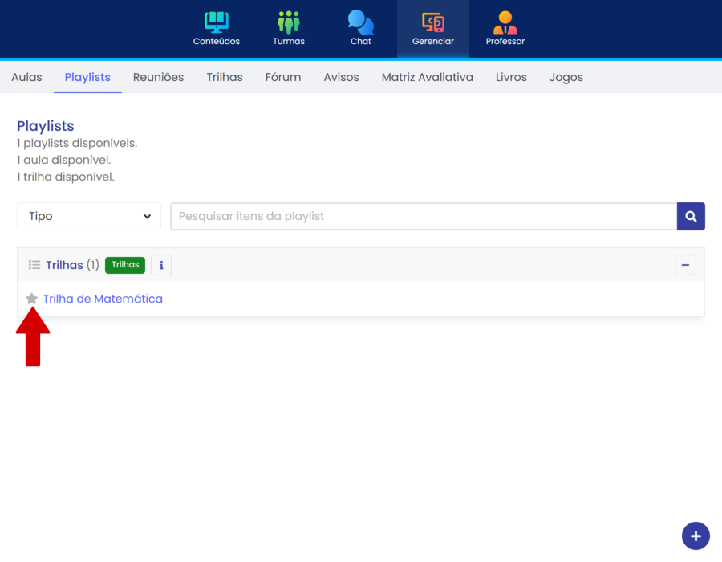Select the Gerenciar section
The width and height of the screenshot is (722, 562).
433,29
